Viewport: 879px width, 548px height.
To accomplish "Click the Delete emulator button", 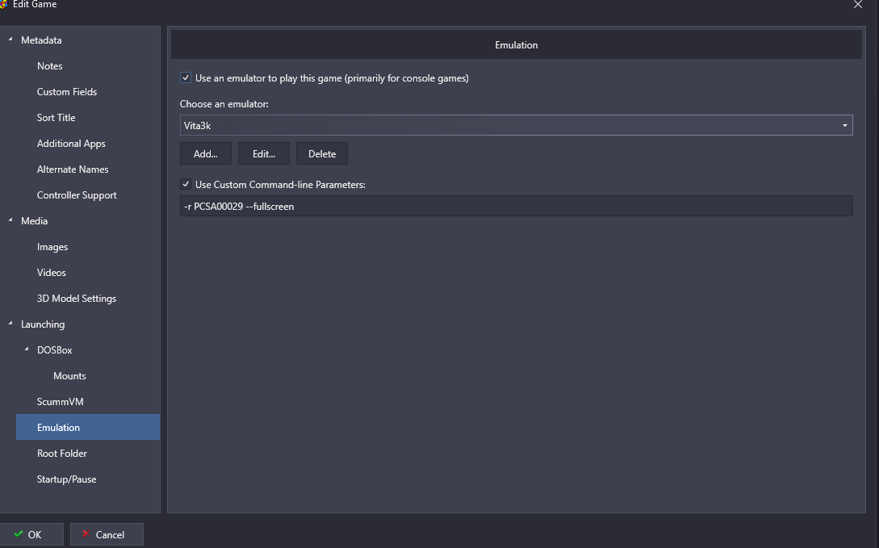I will click(x=322, y=153).
